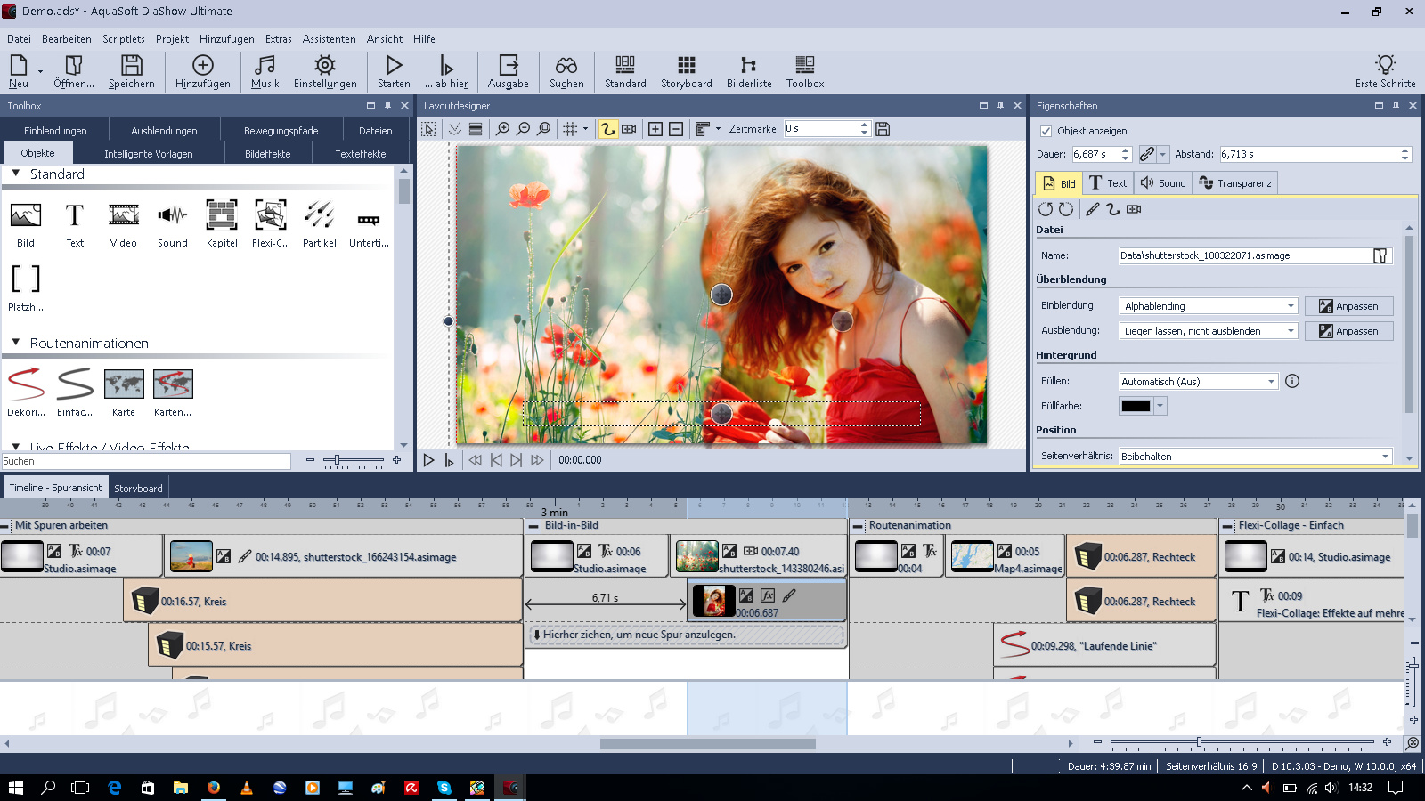The image size is (1425, 801).
Task: Click the Suchen field in Toolbox
Action: click(x=146, y=461)
